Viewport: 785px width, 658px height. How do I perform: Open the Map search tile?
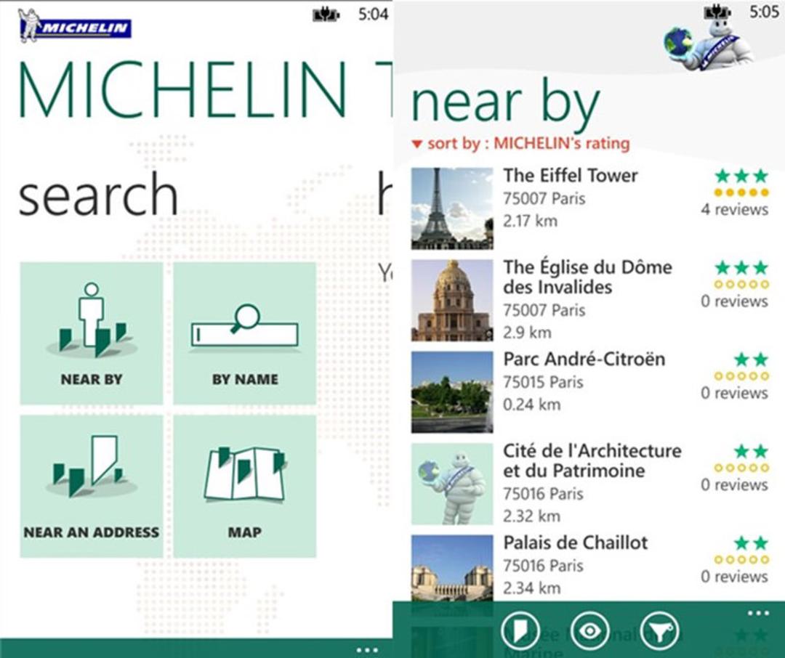(245, 487)
